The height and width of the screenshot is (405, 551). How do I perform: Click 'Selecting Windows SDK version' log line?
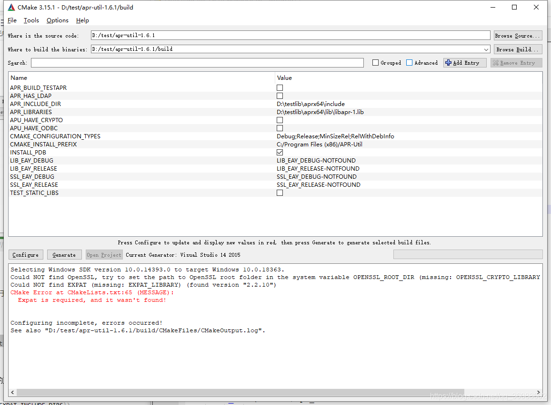(147, 270)
